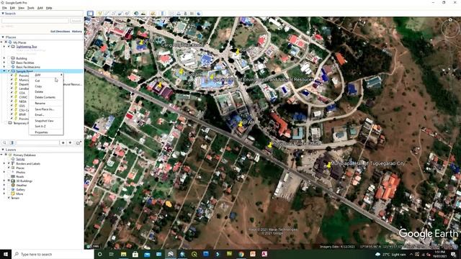Screen dimensions: 461x259
Task: Expand the Building folder arrow
Action: 4,58
